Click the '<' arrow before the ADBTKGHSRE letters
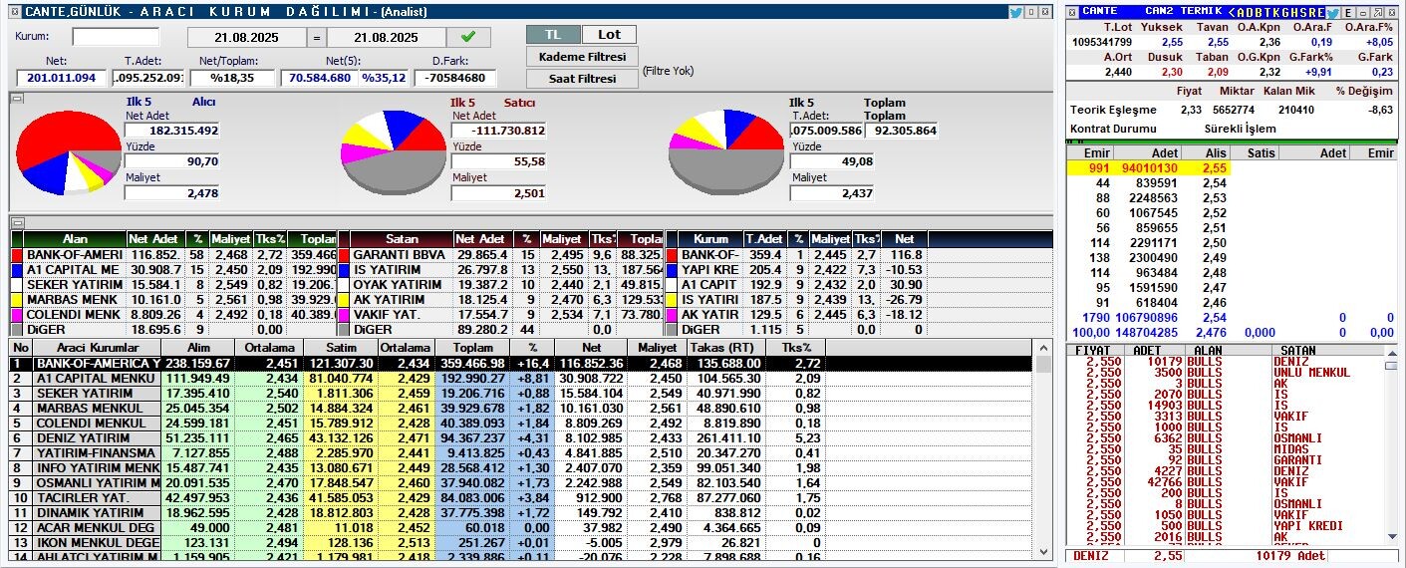The image size is (1406, 568). [x=1231, y=13]
